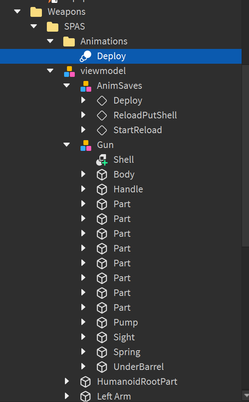Collapse the AnimSaves model
The height and width of the screenshot is (402, 249).
coord(67,85)
